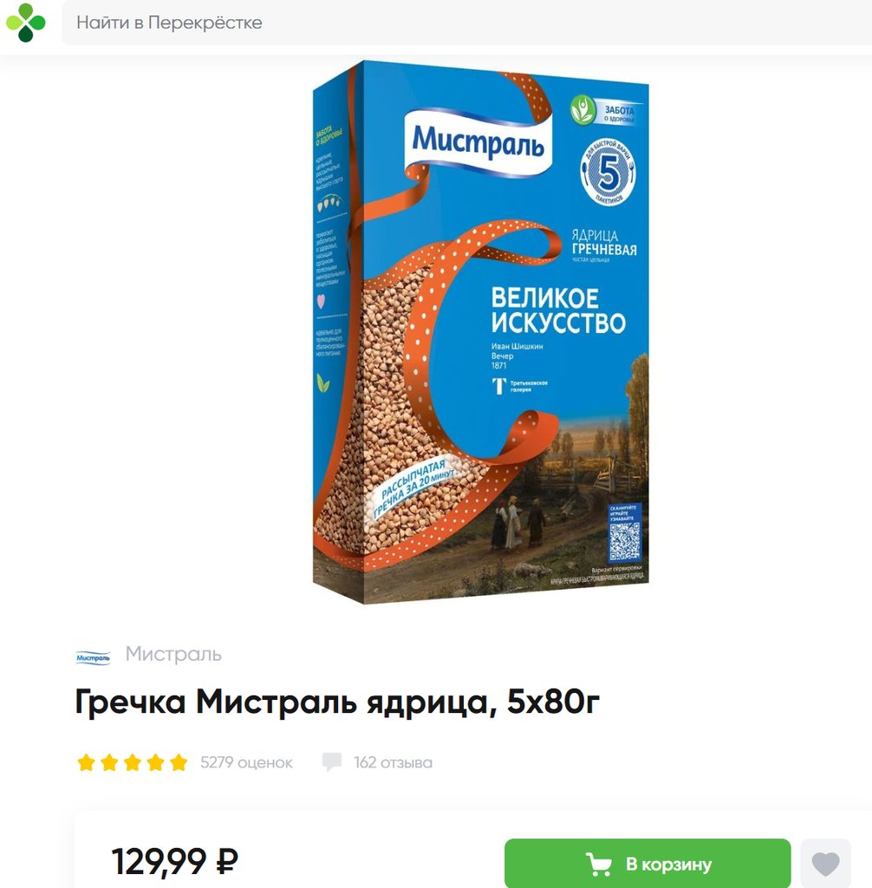
Task: Click the 129,99 ₽ price label
Action: click(174, 861)
